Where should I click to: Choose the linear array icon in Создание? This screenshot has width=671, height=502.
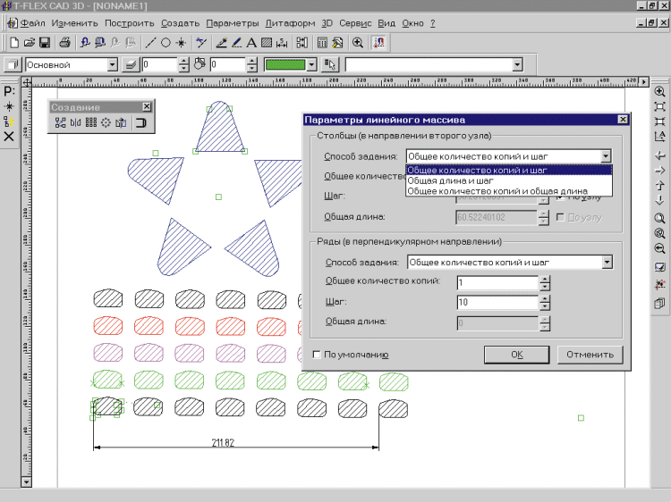coord(90,122)
